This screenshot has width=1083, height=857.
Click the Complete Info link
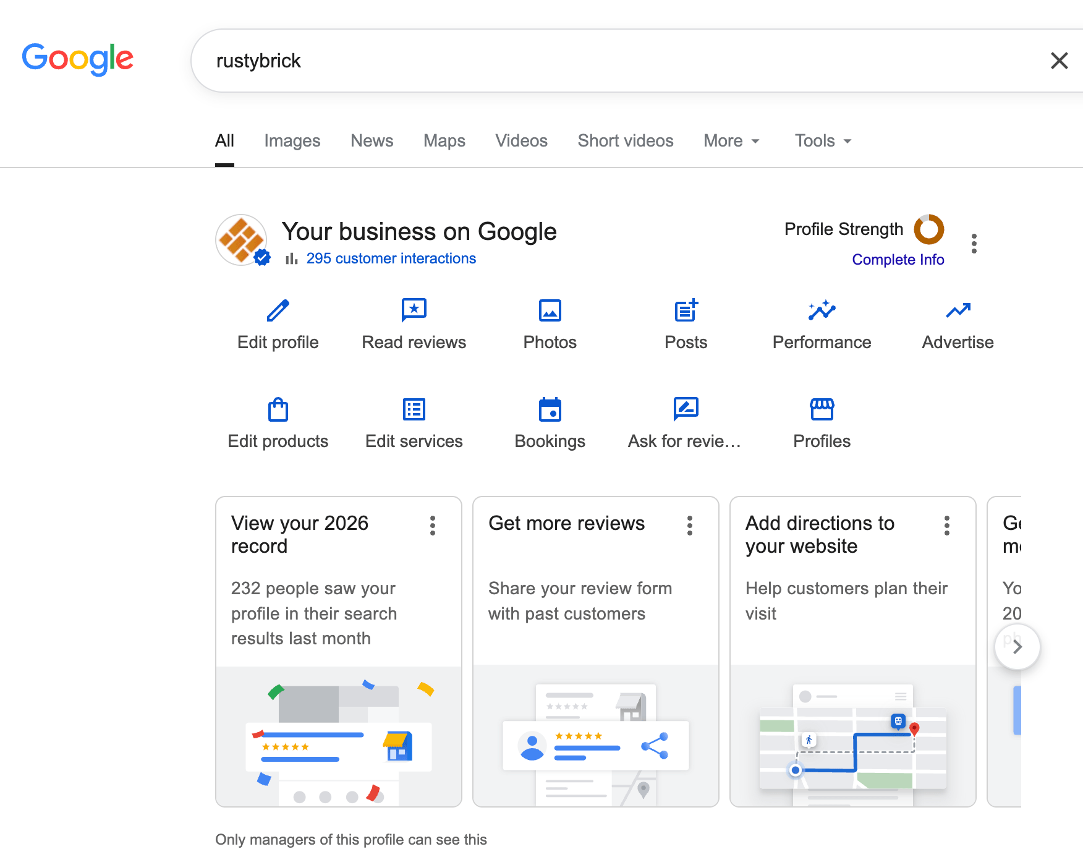tap(898, 260)
